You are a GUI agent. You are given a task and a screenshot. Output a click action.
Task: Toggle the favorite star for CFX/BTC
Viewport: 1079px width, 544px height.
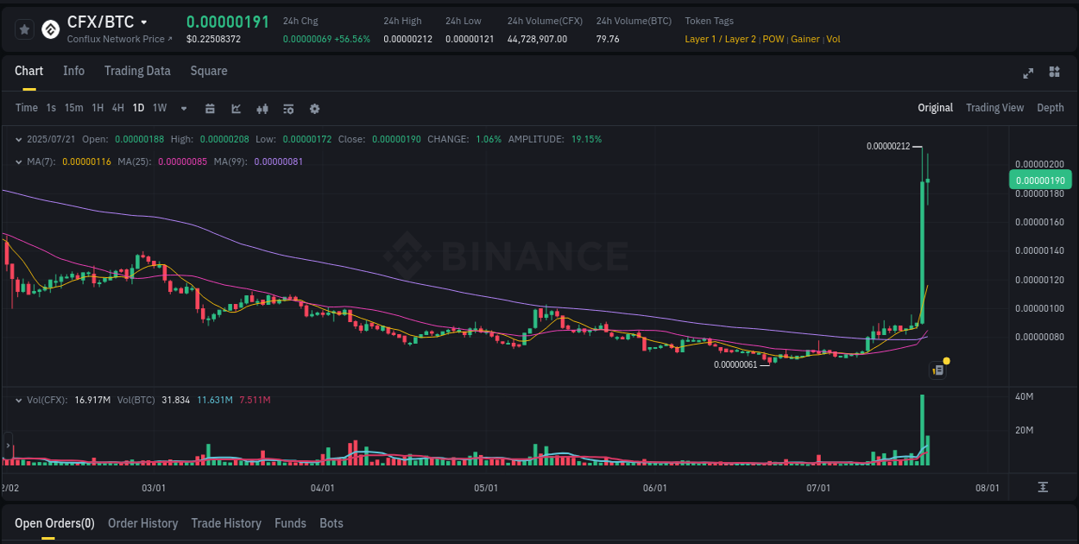(x=24, y=28)
